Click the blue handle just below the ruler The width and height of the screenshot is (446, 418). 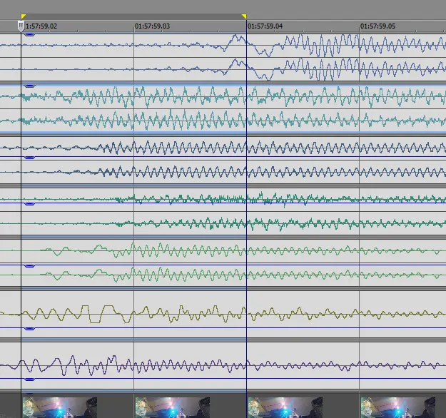pos(29,34)
